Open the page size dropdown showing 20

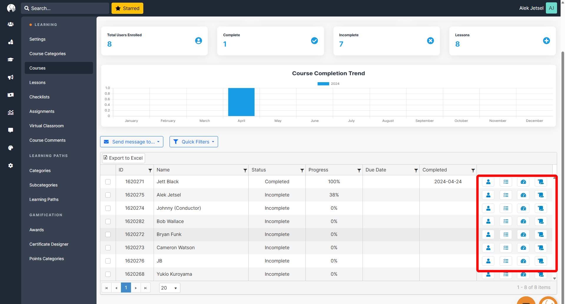(x=169, y=288)
